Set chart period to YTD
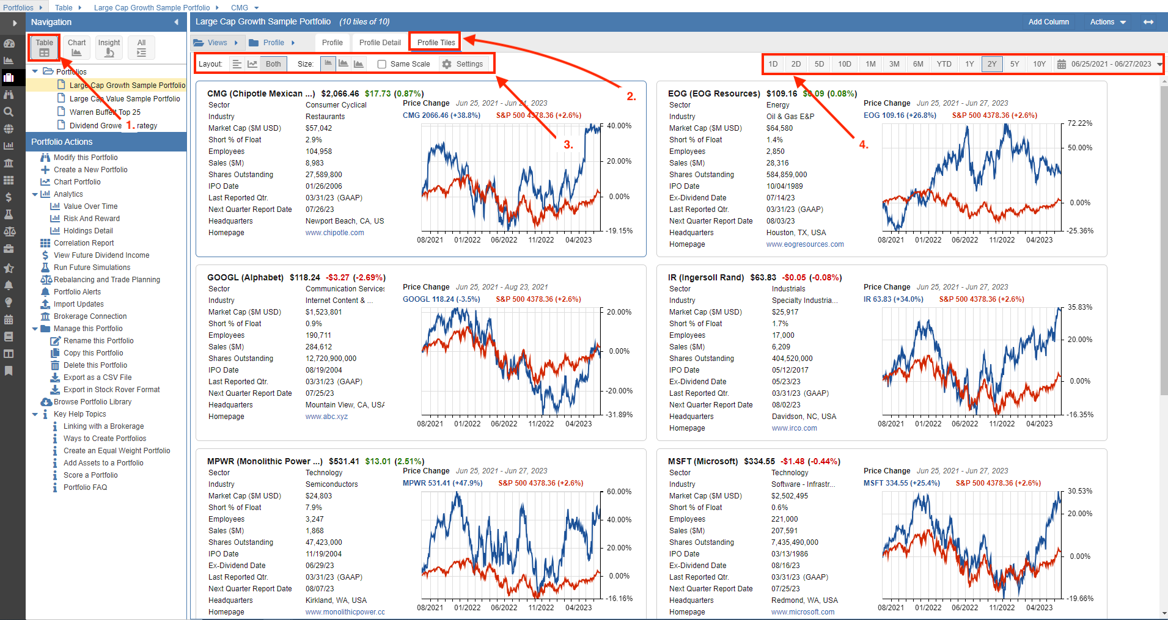Image resolution: width=1168 pixels, height=620 pixels. tap(944, 64)
